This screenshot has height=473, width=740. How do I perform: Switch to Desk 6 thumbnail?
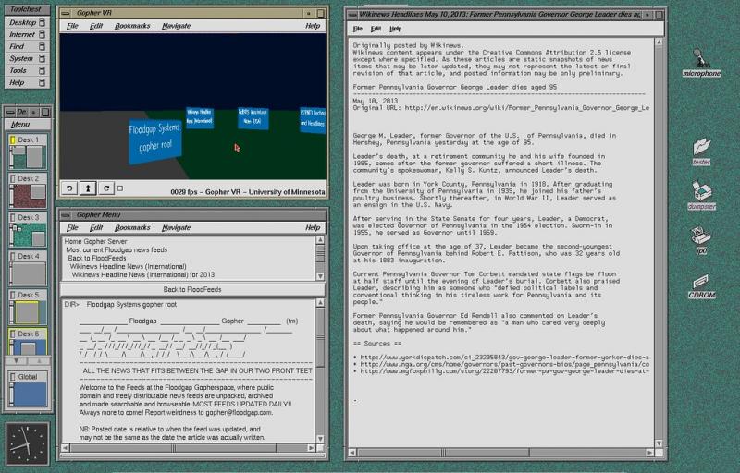point(28,342)
